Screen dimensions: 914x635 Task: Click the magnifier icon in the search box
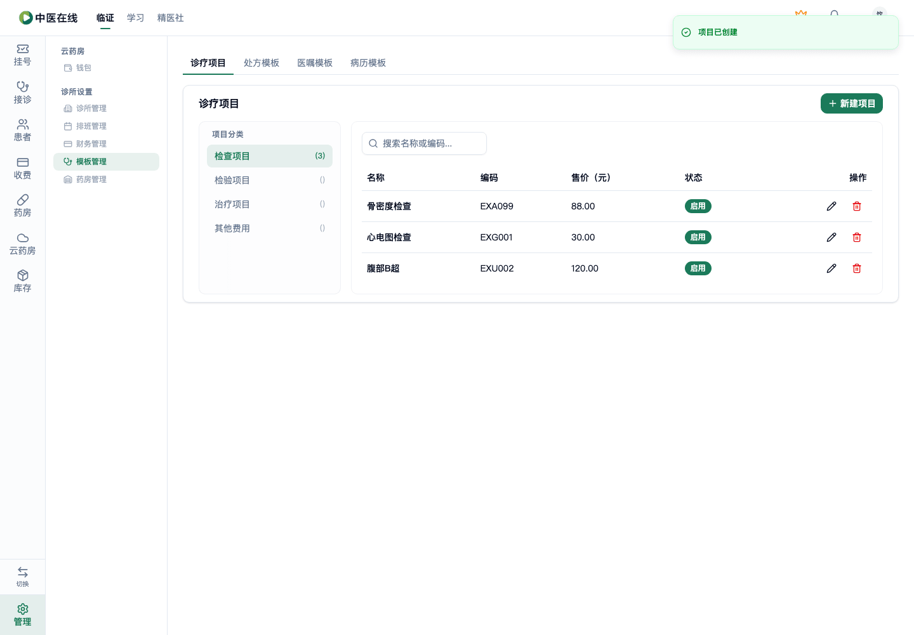373,143
